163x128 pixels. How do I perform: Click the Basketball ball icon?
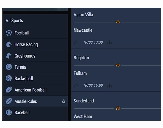pos(9,78)
